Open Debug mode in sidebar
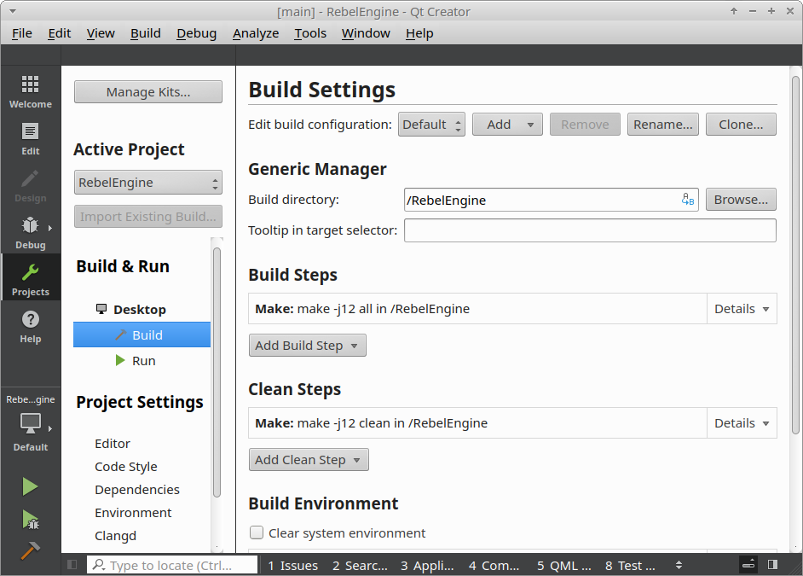Screen dimensions: 803x576 [x=30, y=233]
